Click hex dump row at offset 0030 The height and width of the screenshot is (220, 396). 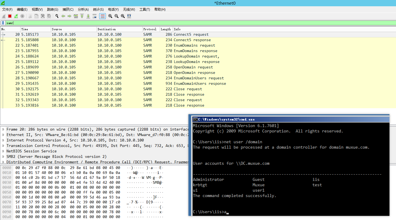(83, 182)
